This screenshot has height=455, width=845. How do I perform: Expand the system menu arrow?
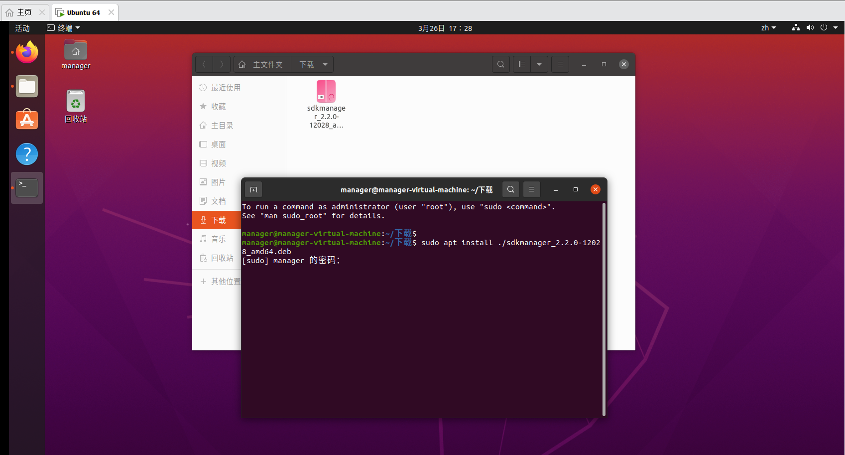click(x=836, y=28)
